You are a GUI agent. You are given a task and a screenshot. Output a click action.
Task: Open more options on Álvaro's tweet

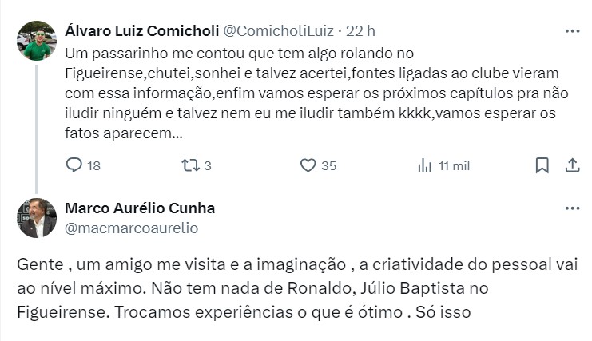572,30
